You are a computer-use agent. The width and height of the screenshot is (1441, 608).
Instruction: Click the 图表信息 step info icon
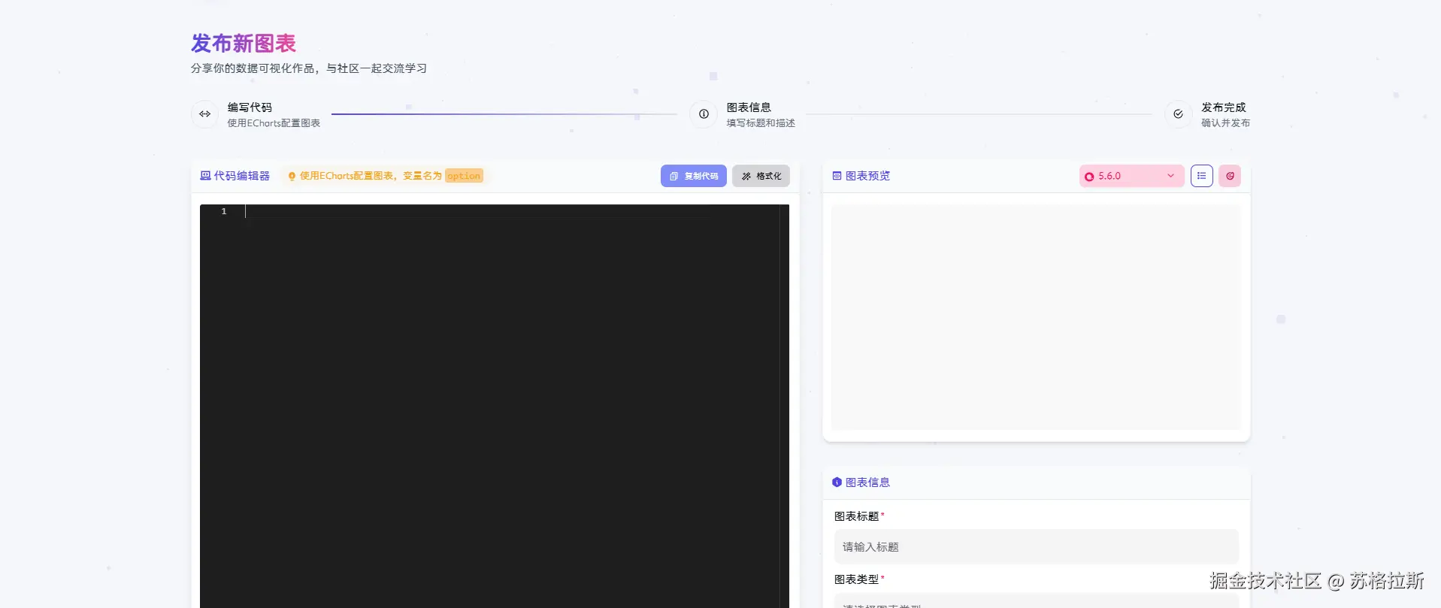pyautogui.click(x=704, y=114)
